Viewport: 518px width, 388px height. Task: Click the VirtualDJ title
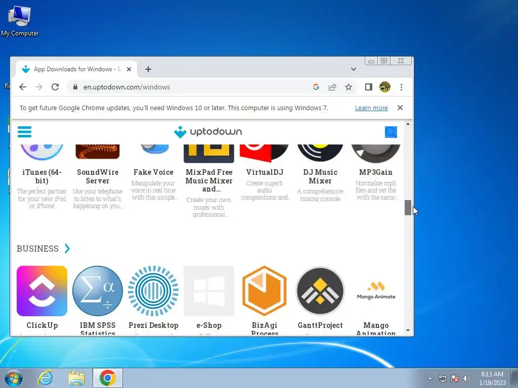coord(265,172)
